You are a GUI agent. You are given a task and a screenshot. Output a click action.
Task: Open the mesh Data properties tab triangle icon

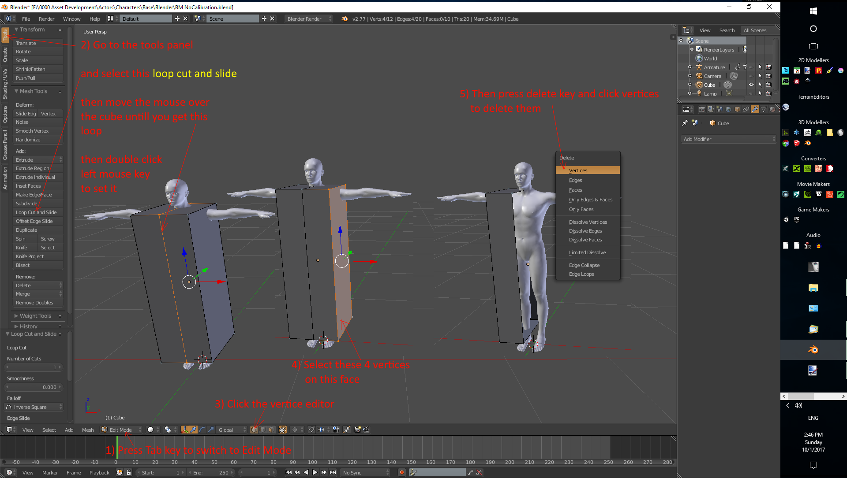[x=764, y=109]
